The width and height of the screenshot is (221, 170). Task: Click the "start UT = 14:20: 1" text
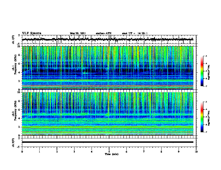[x=135, y=33]
